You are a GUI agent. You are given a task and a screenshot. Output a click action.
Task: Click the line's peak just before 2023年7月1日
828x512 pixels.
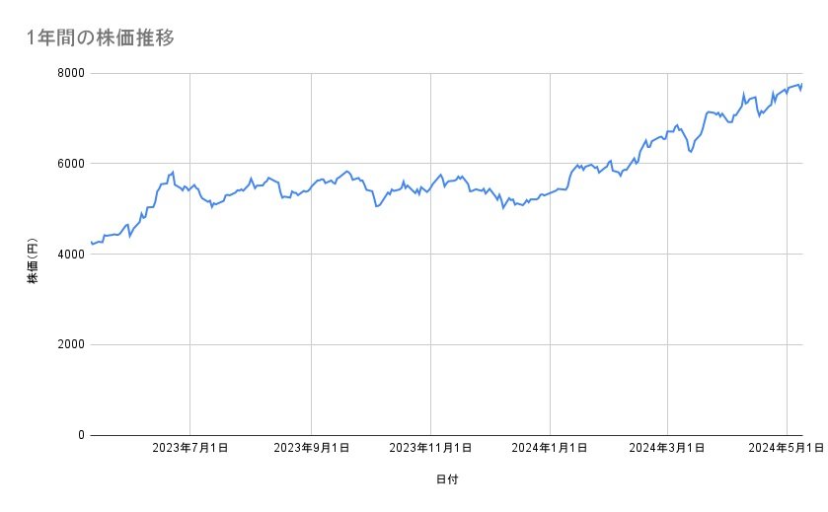174,172
